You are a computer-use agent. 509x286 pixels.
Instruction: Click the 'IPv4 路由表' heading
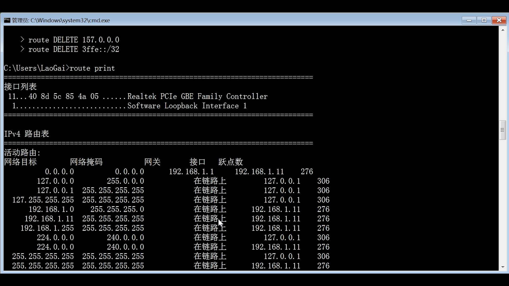(27, 134)
